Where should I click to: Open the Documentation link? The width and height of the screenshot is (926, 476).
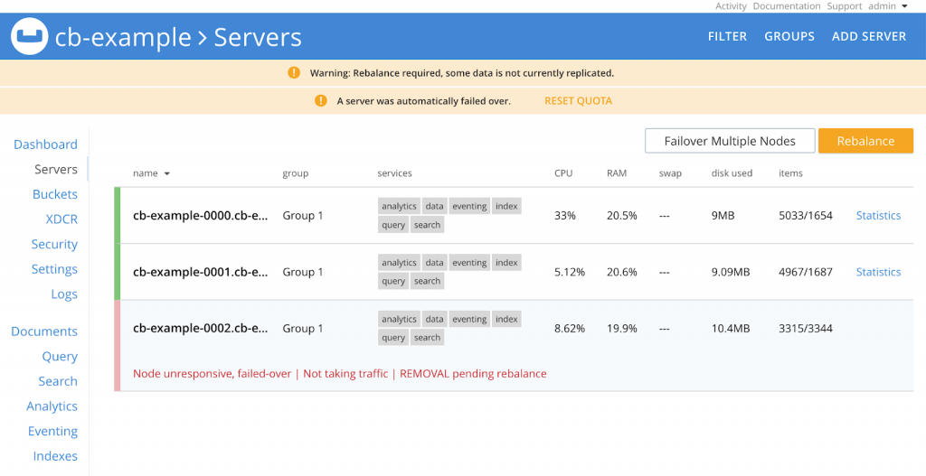(x=786, y=6)
